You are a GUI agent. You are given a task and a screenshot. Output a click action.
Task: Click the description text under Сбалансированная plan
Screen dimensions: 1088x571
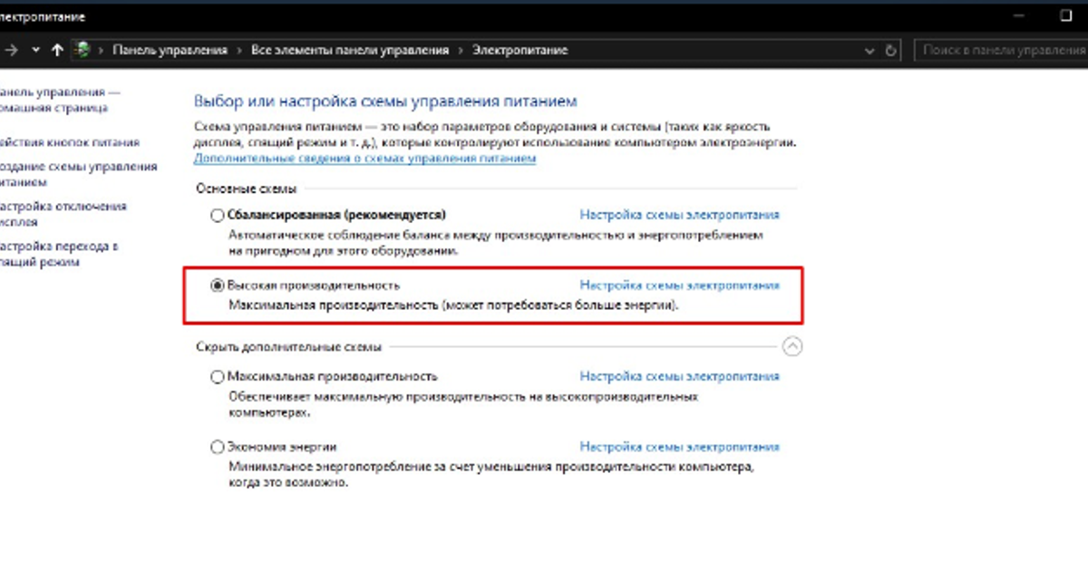point(496,243)
